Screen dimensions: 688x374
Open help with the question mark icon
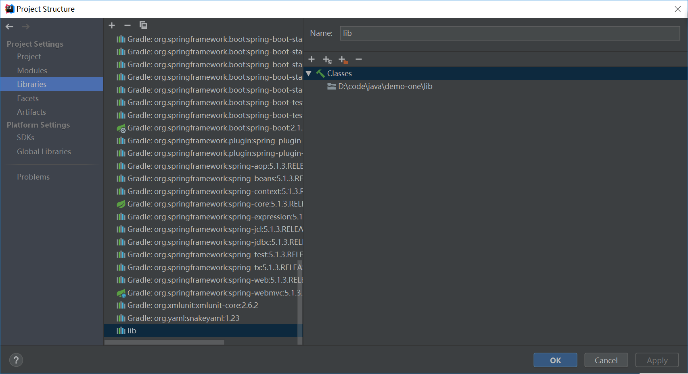click(x=16, y=360)
